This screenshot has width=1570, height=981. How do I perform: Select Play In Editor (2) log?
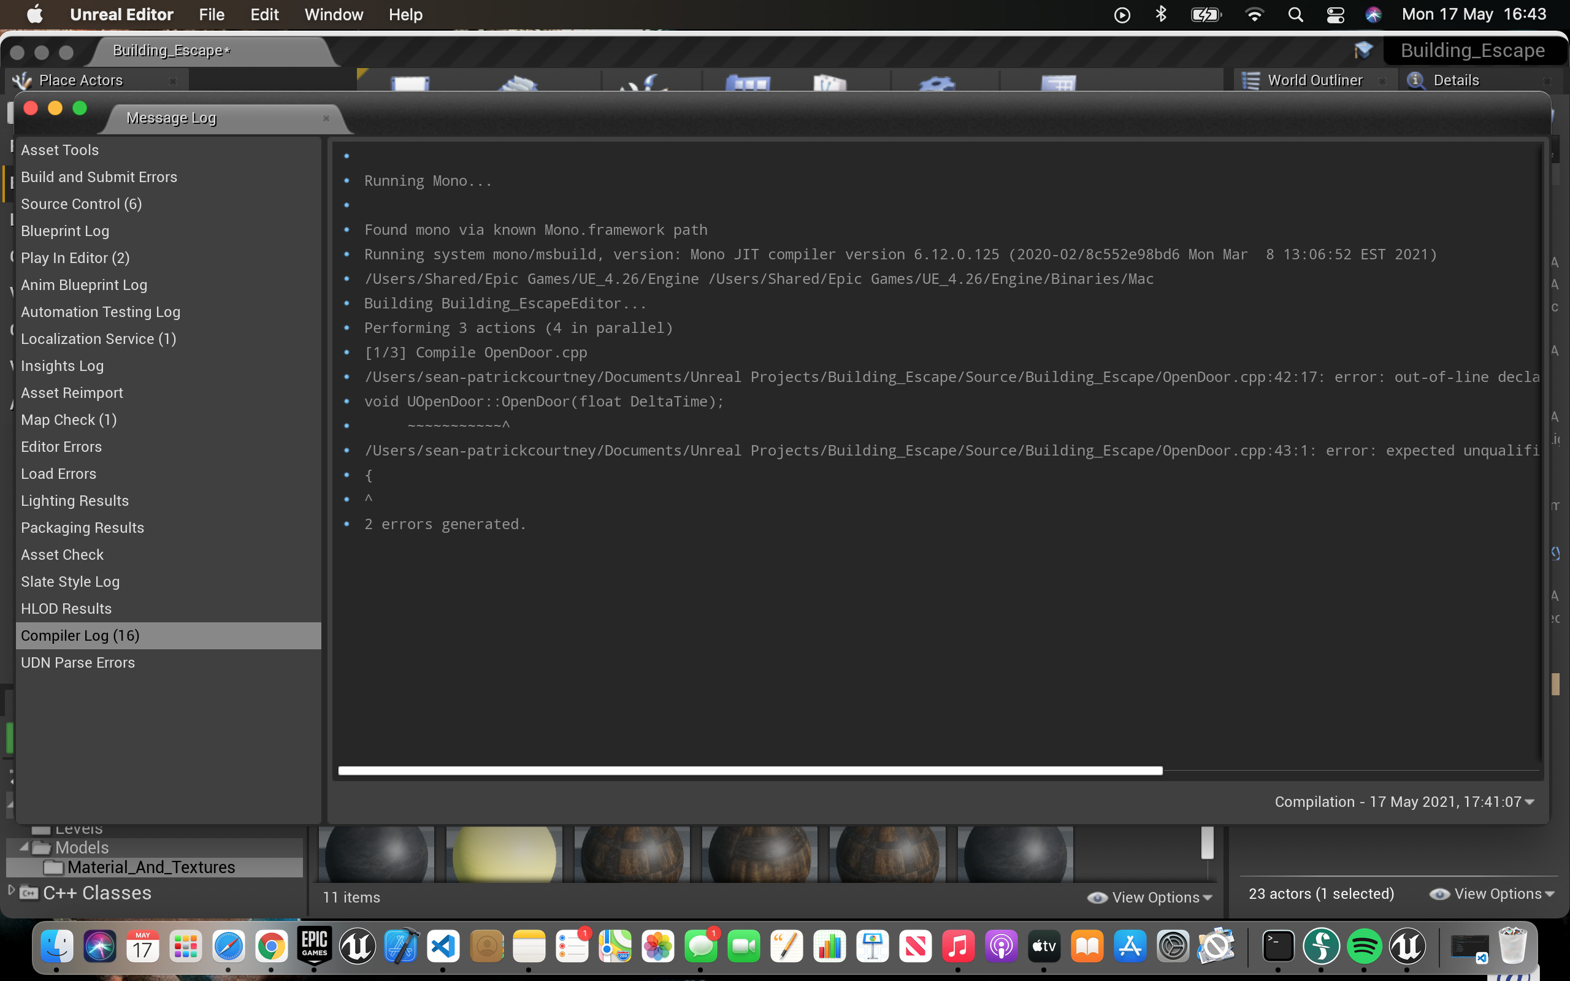(x=168, y=258)
